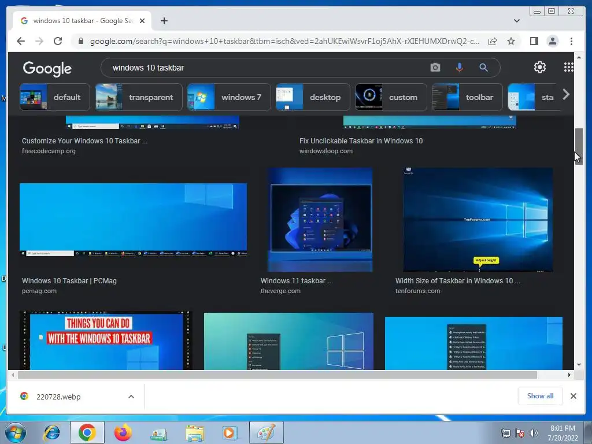Viewport: 592px width, 444px height.
Task: Click the forward navigation arrow
Action: click(x=39, y=41)
